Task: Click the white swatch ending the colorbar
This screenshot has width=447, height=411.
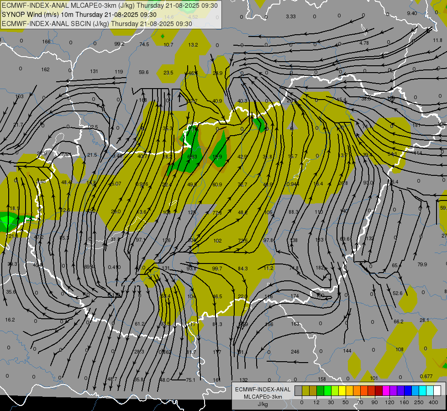Action: pyautogui.click(x=437, y=390)
